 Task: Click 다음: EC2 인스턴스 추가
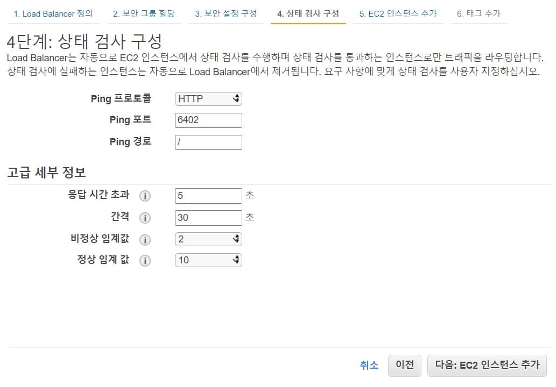[x=487, y=365]
